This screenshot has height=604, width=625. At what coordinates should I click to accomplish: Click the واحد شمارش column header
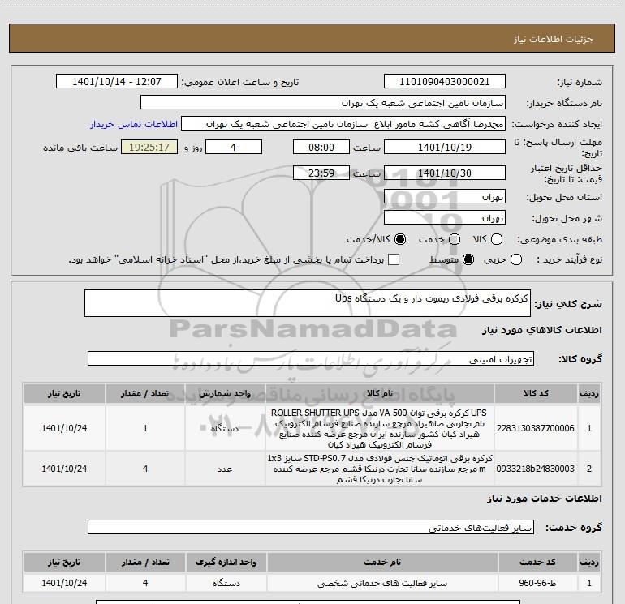click(225, 393)
